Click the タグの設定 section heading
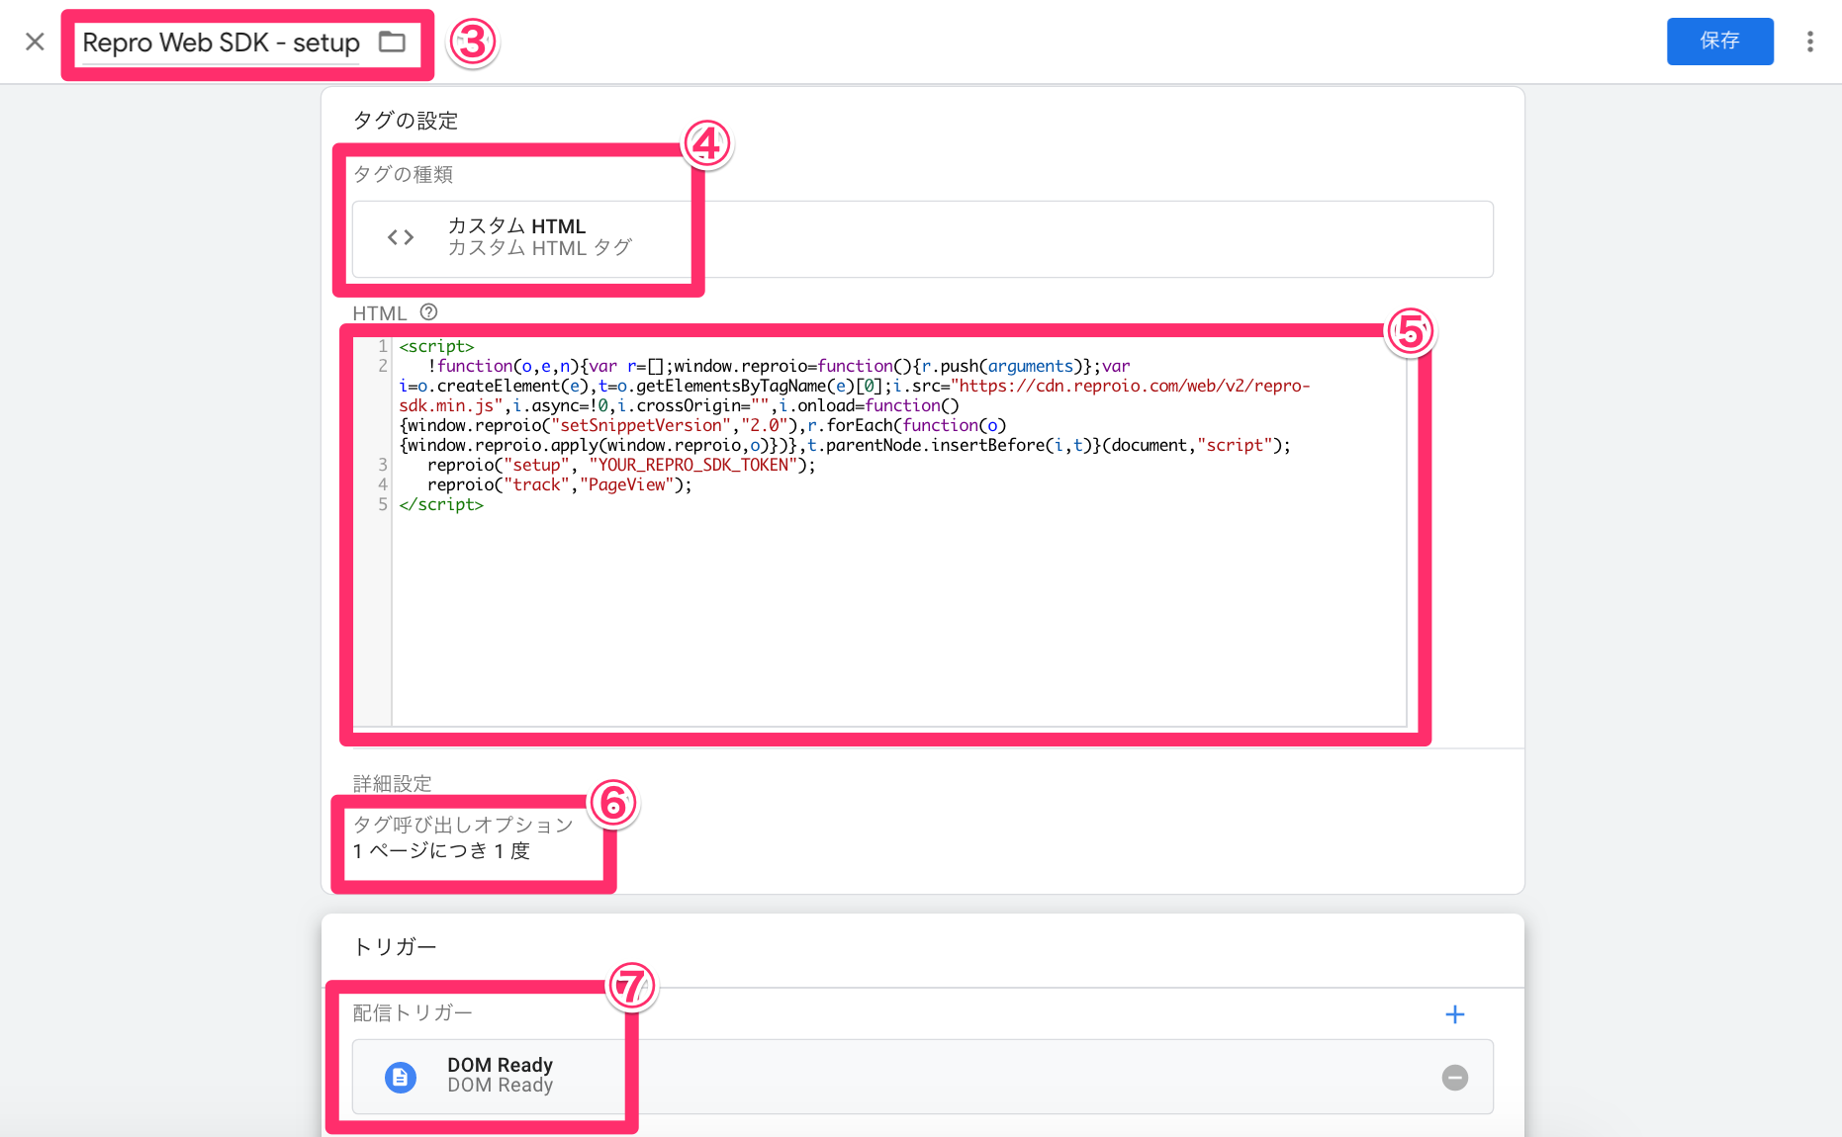The width and height of the screenshot is (1842, 1137). coord(406,121)
